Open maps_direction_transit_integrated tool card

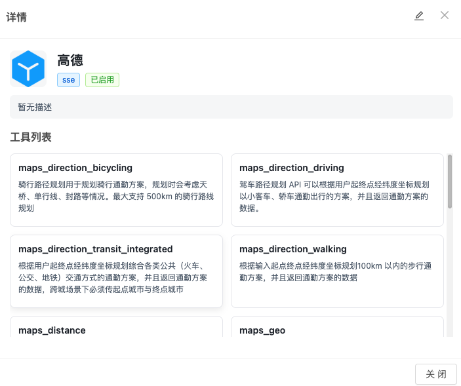click(x=116, y=271)
